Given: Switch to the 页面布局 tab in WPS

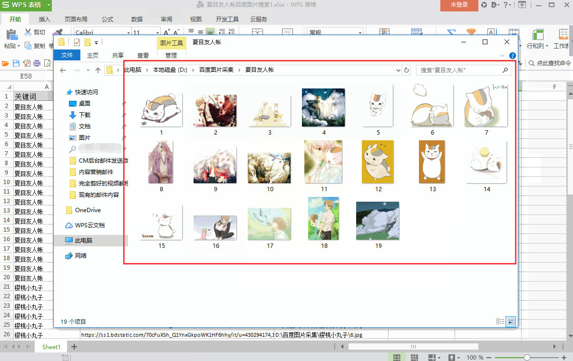Looking at the screenshot, I should (x=76, y=20).
